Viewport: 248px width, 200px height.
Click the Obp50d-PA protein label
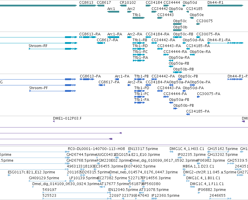pyautogui.click(x=193, y=88)
